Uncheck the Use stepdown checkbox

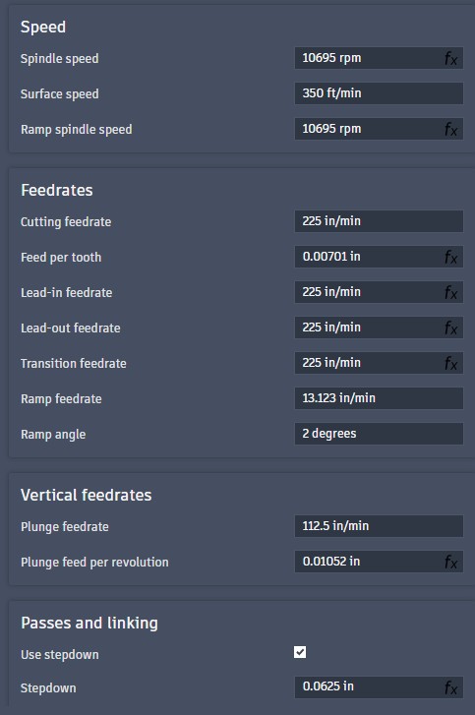coord(300,652)
